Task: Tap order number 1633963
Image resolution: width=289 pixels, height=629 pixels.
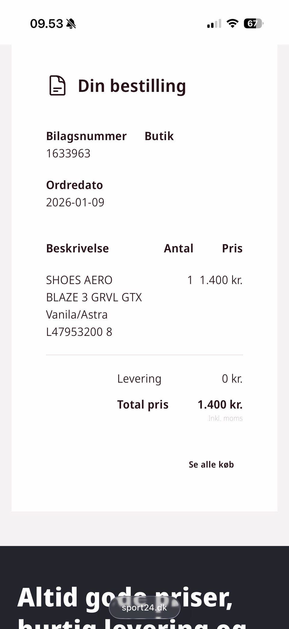Action: (x=68, y=153)
